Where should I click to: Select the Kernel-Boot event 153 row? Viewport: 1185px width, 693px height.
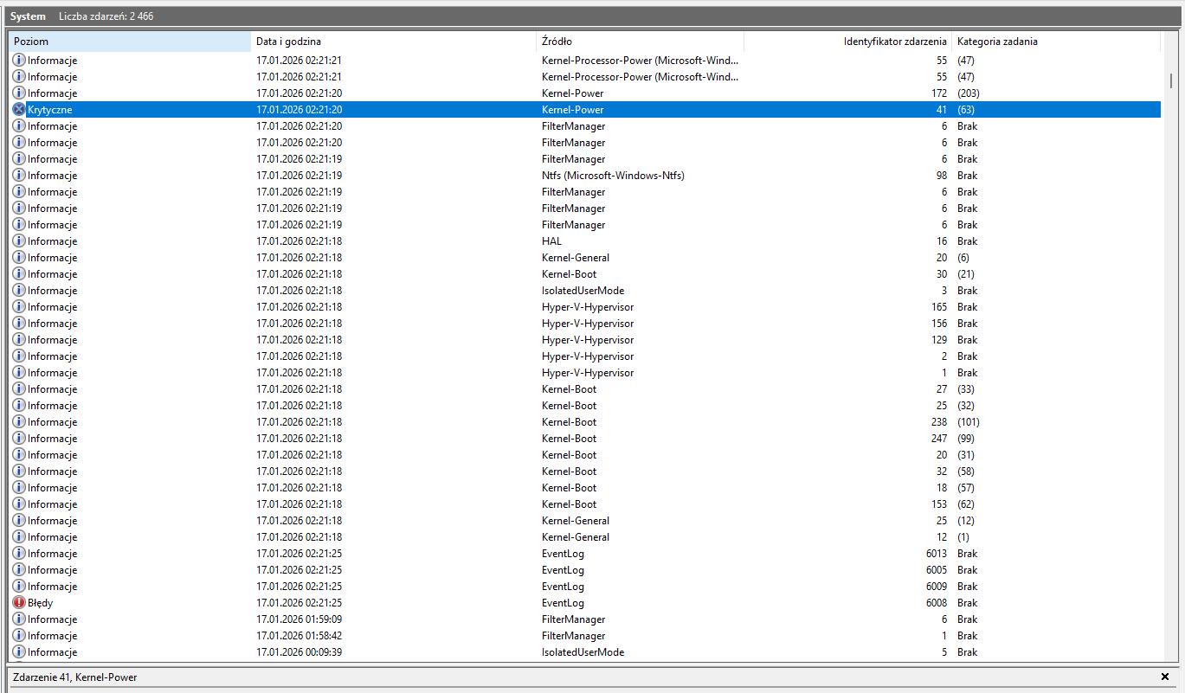click(x=571, y=504)
